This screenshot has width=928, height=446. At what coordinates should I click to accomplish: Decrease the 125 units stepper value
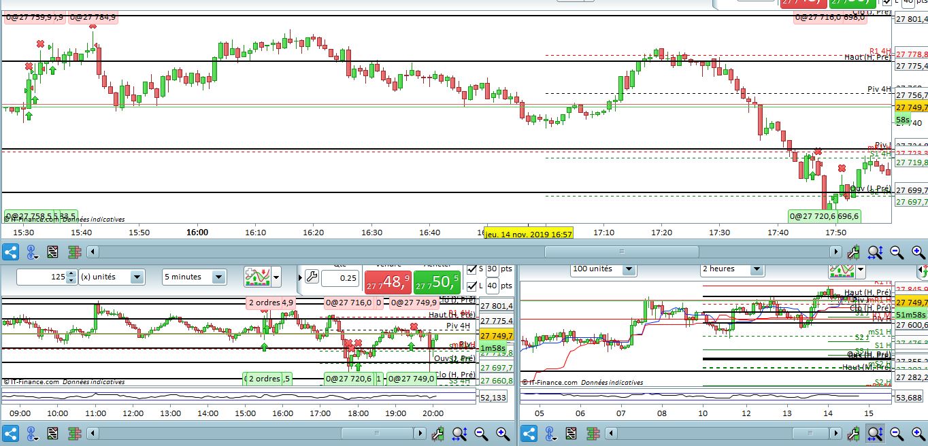click(71, 280)
